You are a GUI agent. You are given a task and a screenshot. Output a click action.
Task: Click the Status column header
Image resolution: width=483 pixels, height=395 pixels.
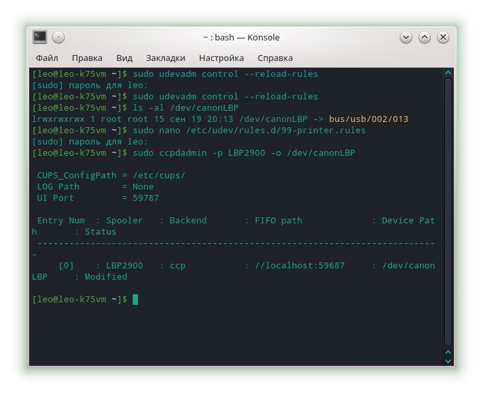point(100,232)
